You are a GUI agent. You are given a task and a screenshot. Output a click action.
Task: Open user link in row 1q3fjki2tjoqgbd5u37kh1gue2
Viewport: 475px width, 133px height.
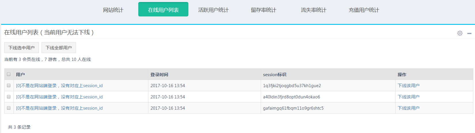point(59,86)
